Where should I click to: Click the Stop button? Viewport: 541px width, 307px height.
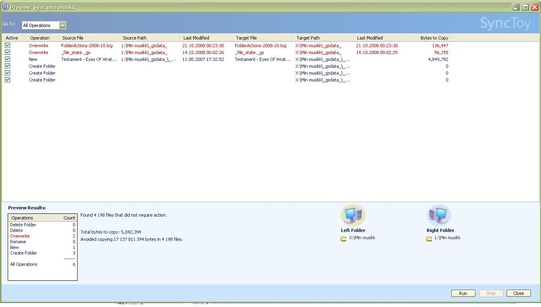tap(491, 293)
